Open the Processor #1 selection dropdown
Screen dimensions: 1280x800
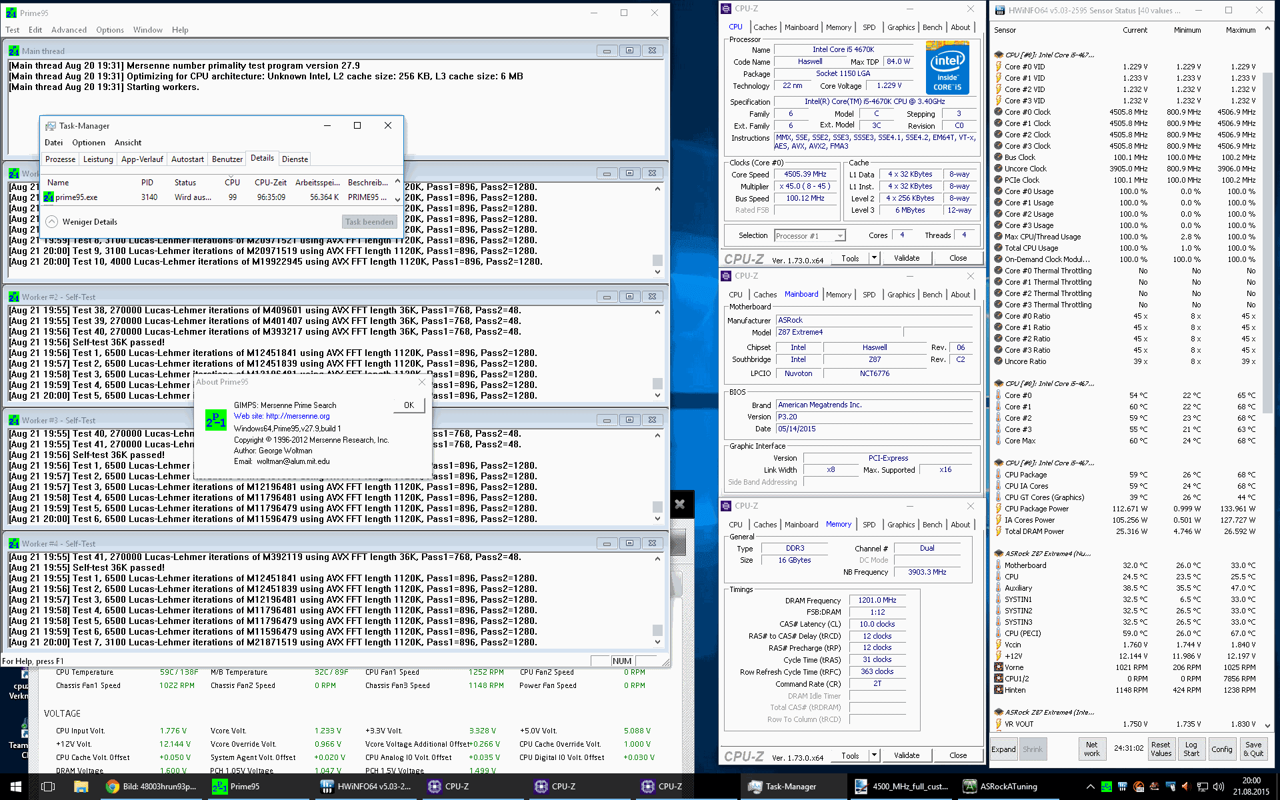[x=840, y=236]
